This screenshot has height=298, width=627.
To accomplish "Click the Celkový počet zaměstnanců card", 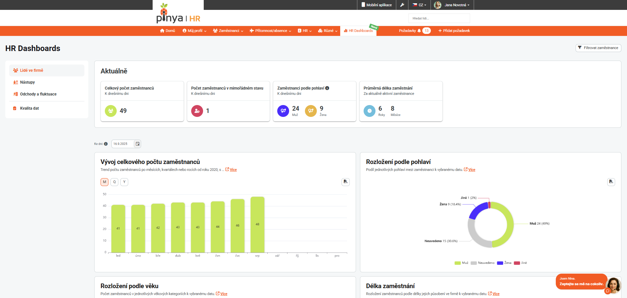I will (x=142, y=101).
